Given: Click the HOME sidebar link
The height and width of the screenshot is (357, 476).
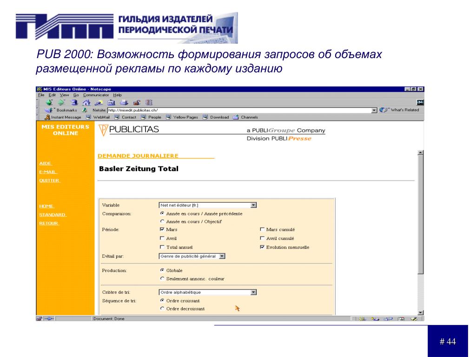Looking at the screenshot, I should pyautogui.click(x=47, y=206).
